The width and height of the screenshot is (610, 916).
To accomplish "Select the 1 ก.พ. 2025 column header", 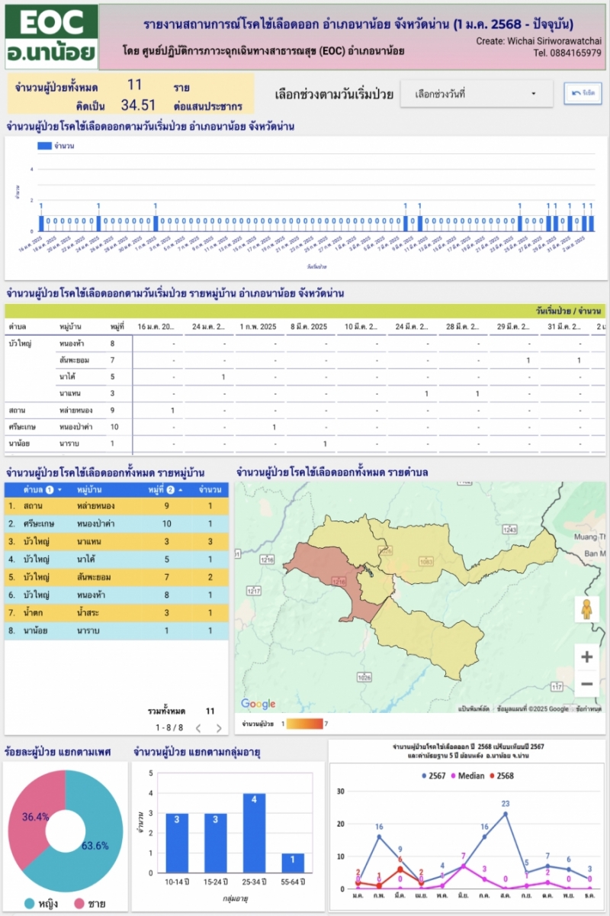I will (260, 327).
